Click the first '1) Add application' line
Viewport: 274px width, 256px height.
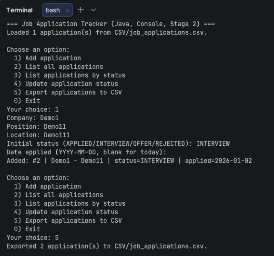tap(47, 58)
